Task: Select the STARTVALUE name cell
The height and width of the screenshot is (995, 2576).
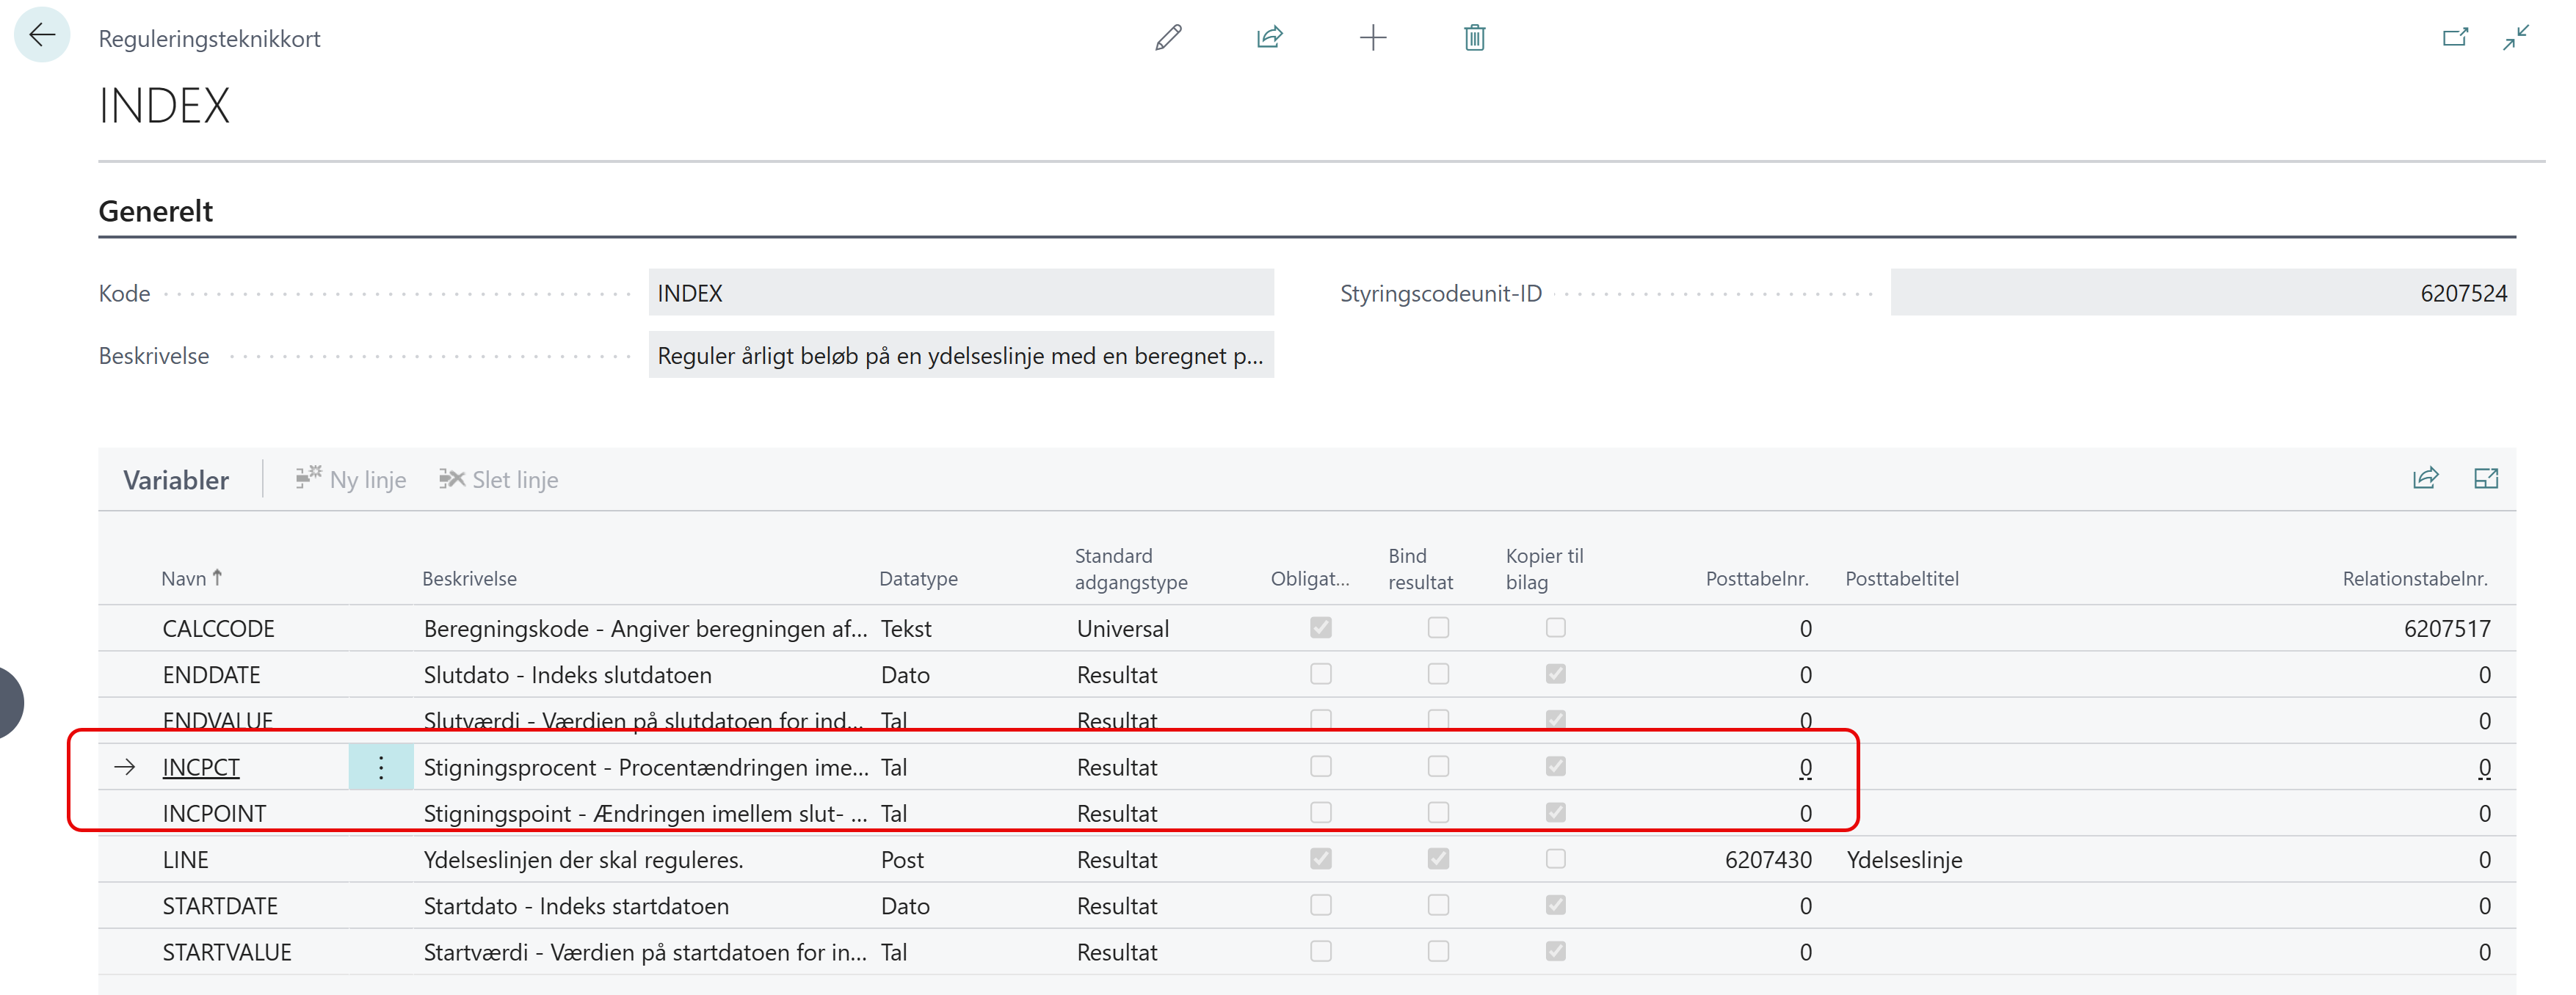Action: point(227,952)
